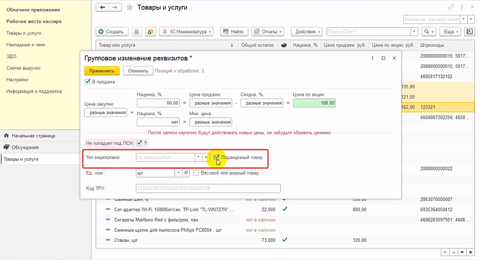The width and height of the screenshot is (481, 260).
Task: Add page to favorites with star
Action: point(130,7)
